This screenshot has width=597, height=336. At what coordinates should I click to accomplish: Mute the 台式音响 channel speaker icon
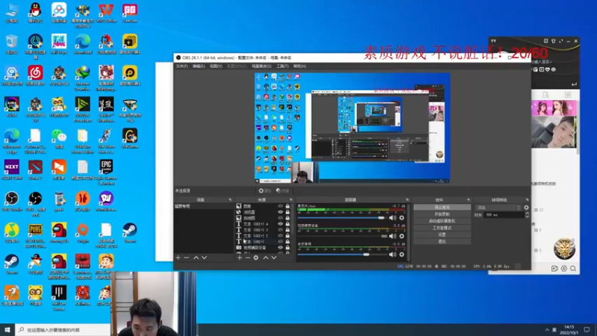click(393, 255)
